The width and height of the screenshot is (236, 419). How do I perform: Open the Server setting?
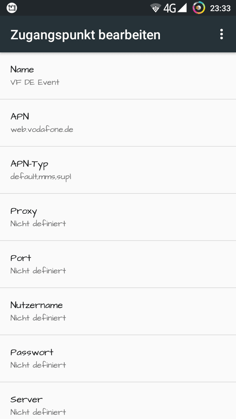tap(118, 401)
